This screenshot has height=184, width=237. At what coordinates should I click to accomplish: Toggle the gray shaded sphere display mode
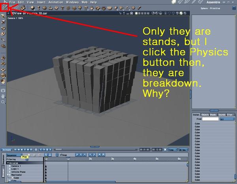(x=185, y=13)
